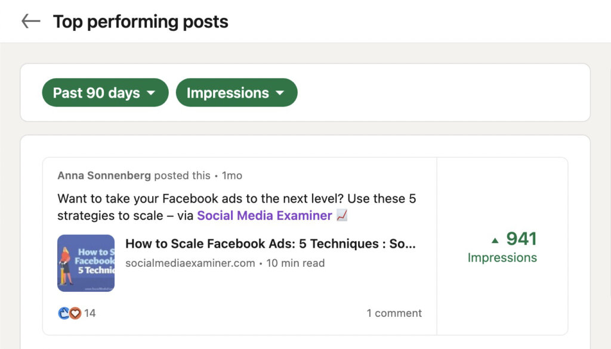View the 1 comment on the post

tap(394, 313)
